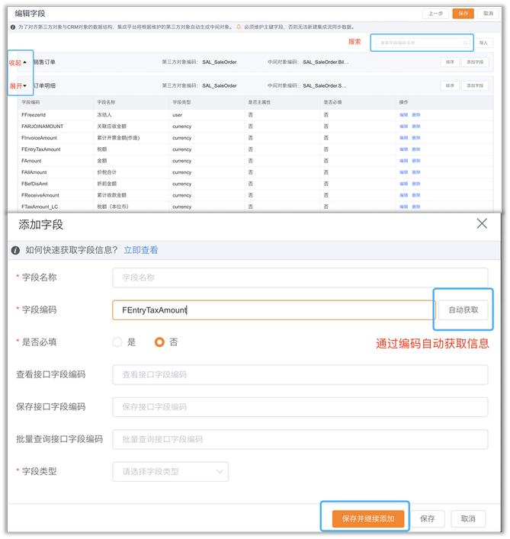Viewport: 510px width, 539px height.
Task: Click 添加字段 button in 销售订单 row
Action: pos(474,62)
